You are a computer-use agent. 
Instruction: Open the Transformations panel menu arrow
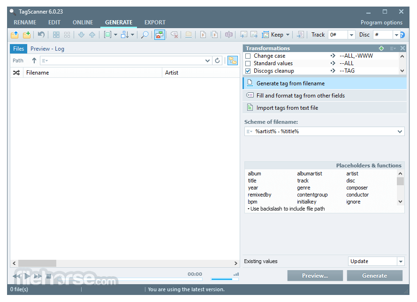click(x=393, y=48)
